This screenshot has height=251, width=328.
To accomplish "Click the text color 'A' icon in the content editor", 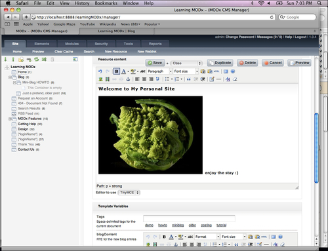I will point(123,71).
